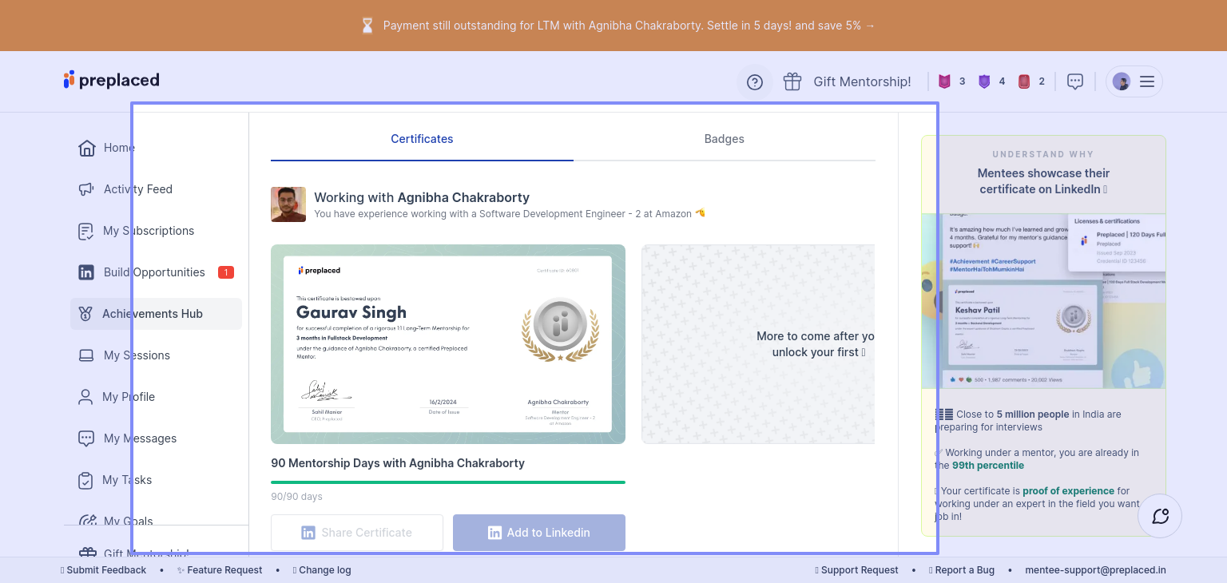
Task: Select the Certificates tab
Action: (x=422, y=139)
